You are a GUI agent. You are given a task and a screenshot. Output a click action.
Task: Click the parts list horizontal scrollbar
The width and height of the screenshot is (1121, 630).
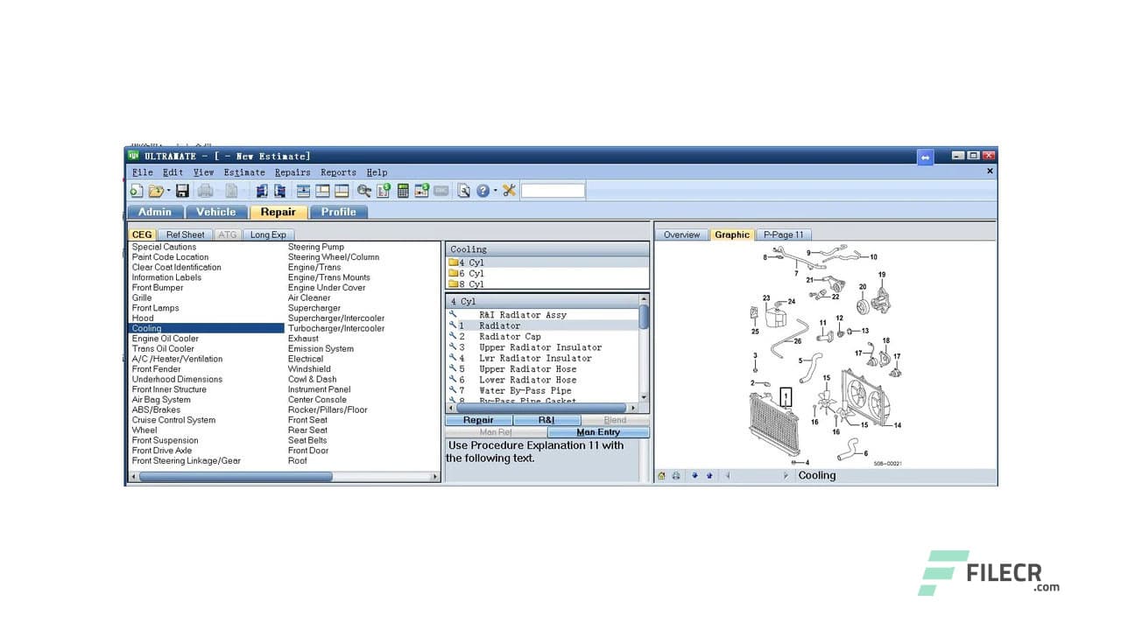[542, 408]
